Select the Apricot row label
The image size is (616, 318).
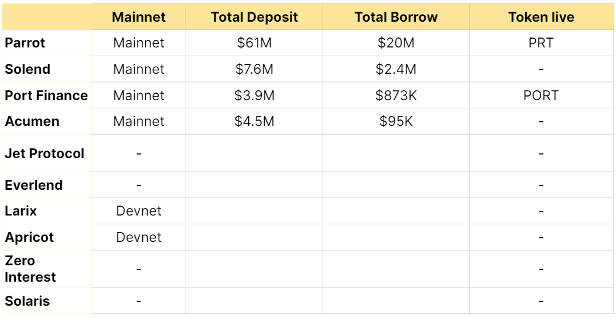29,237
